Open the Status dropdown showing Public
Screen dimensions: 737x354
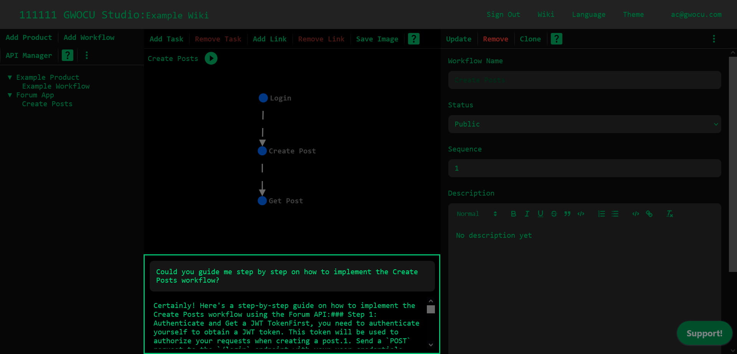tap(585, 124)
